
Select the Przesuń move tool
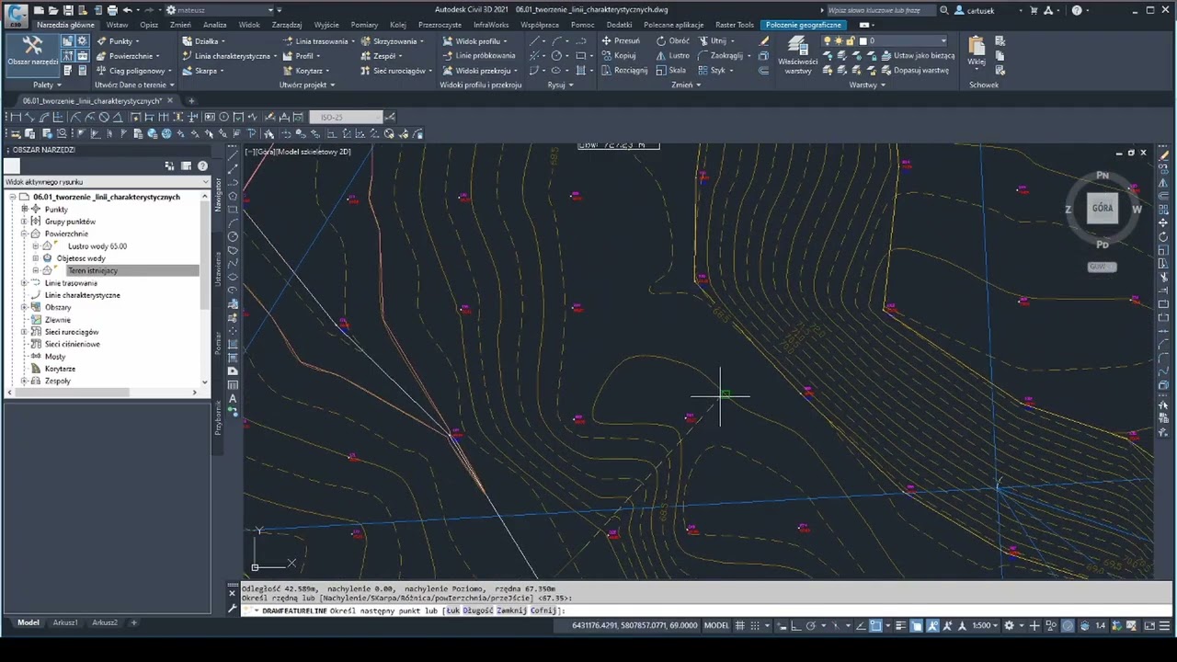pyautogui.click(x=621, y=41)
